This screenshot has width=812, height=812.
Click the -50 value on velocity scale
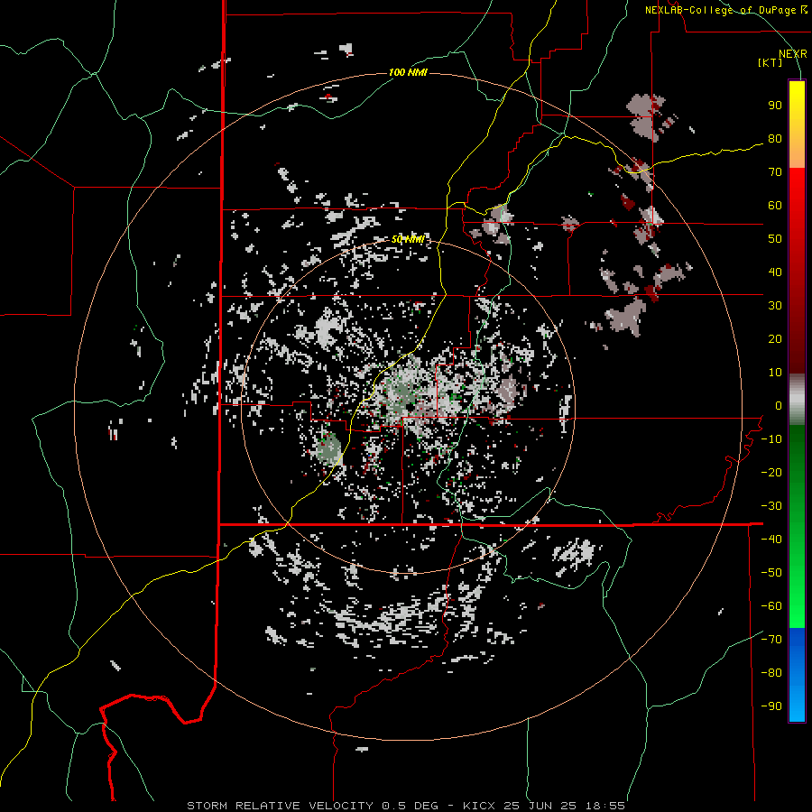(771, 573)
